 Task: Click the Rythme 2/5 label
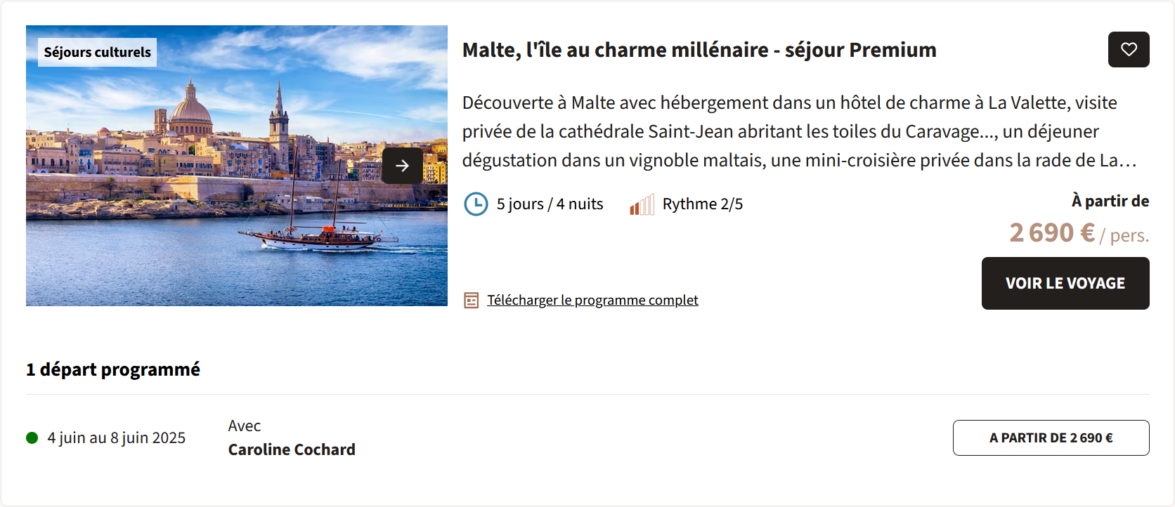703,204
